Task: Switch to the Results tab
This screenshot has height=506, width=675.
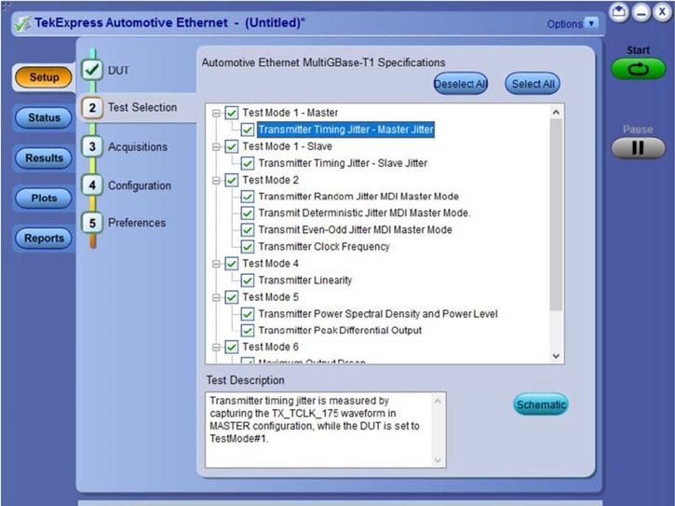Action: pos(44,158)
